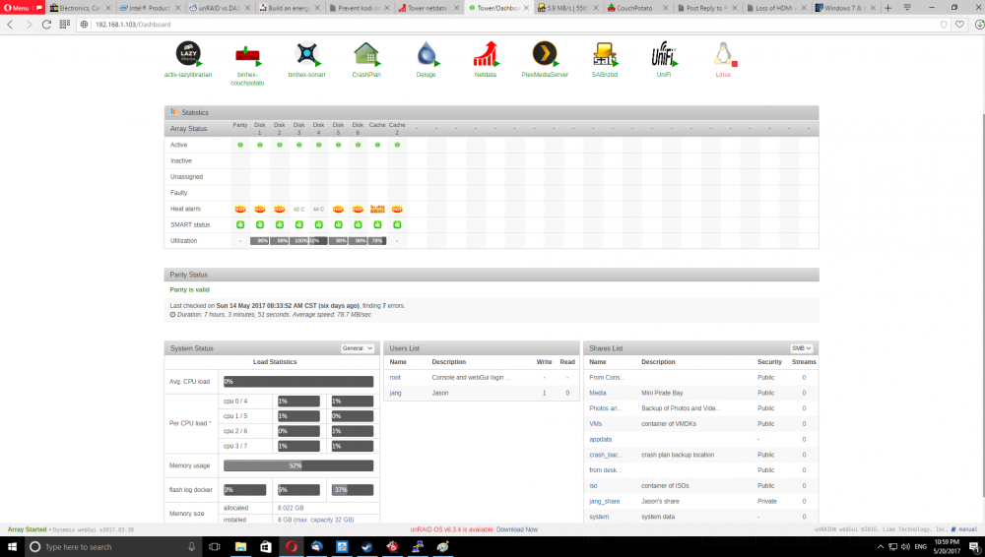
Task: Click the taskbar volume icon
Action: [x=905, y=547]
